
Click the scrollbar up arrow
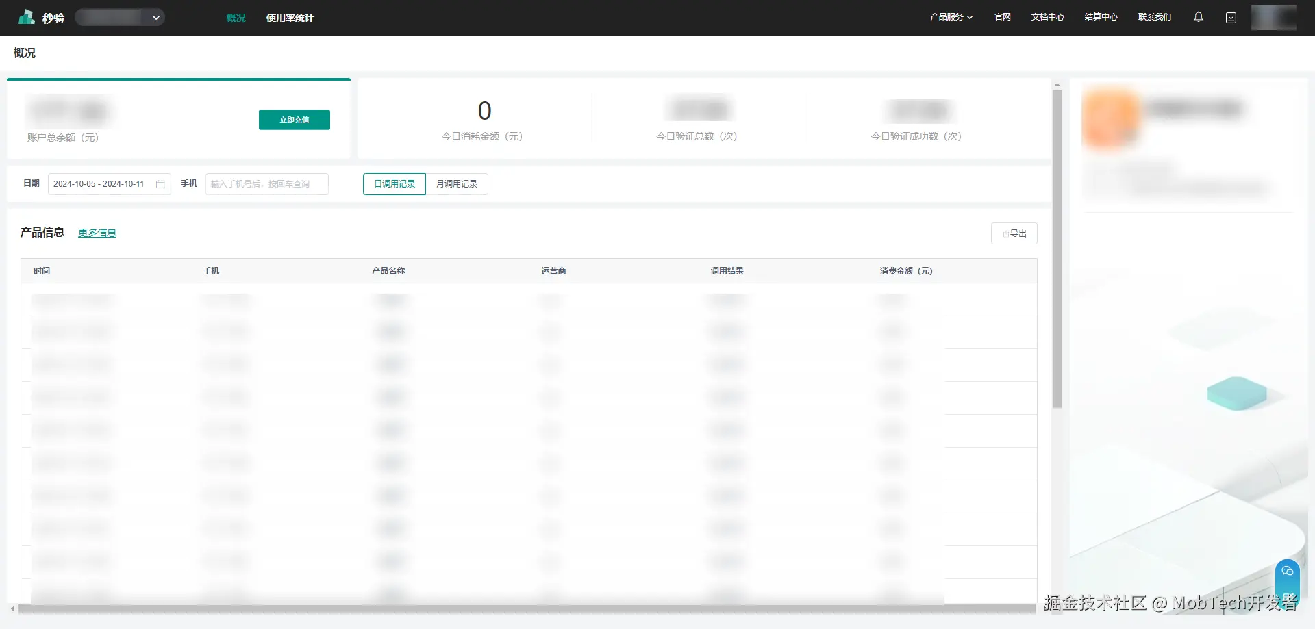point(1057,84)
